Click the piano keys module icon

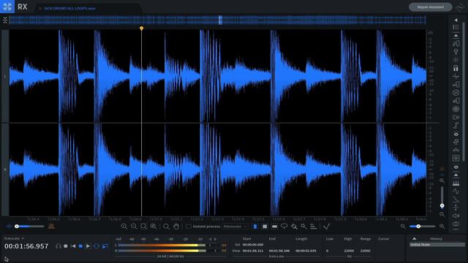point(456,183)
